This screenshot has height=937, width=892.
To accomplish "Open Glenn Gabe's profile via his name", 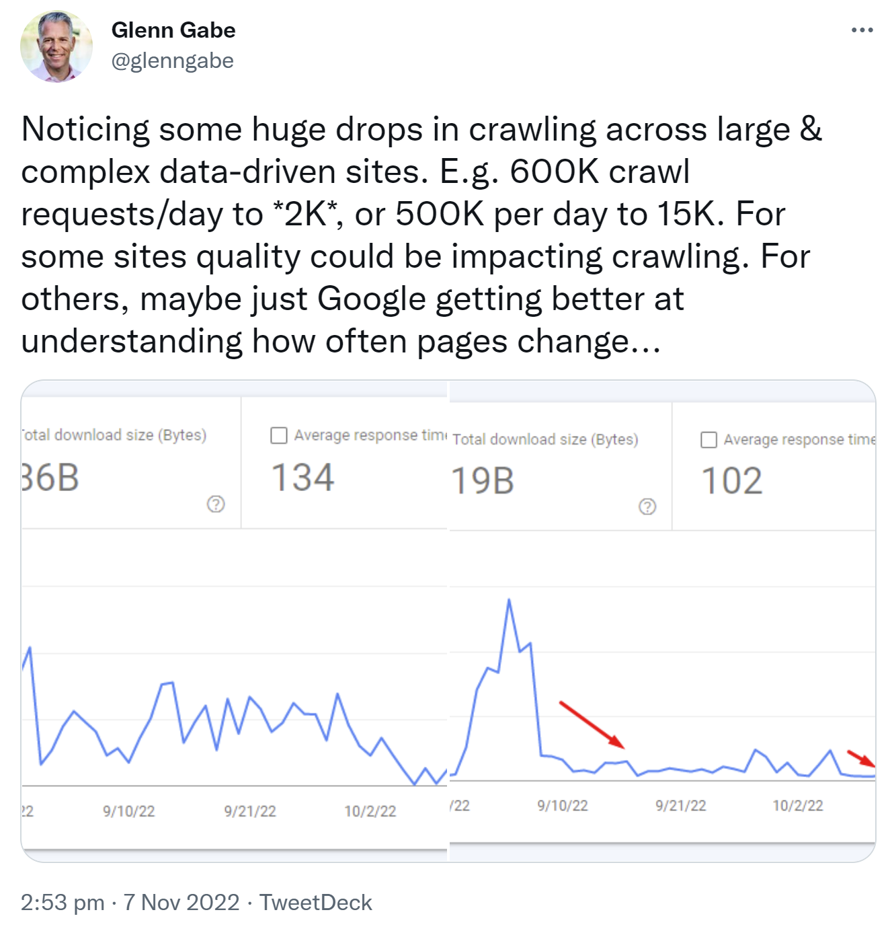I will pyautogui.click(x=174, y=29).
